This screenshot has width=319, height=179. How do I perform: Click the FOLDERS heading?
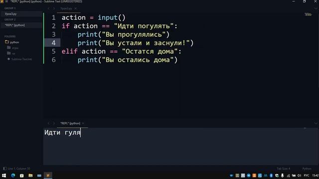[x=10, y=36]
